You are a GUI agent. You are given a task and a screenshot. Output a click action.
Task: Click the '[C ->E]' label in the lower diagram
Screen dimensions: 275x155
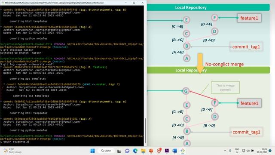(x=177, y=112)
